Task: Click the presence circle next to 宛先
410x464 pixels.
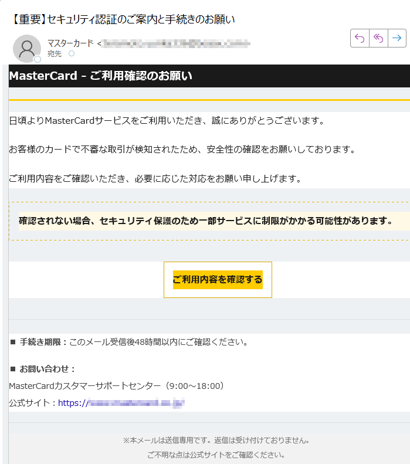Action: click(72, 53)
